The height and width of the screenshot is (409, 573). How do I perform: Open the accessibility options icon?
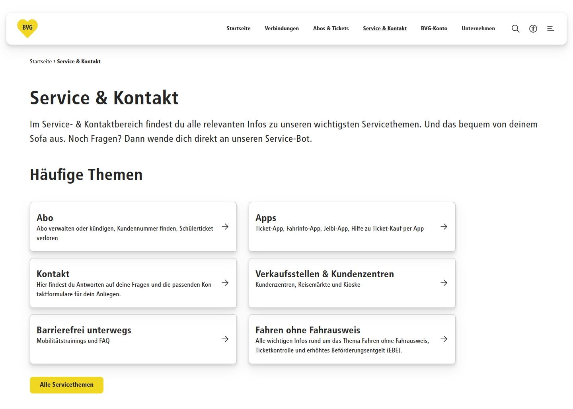click(533, 29)
